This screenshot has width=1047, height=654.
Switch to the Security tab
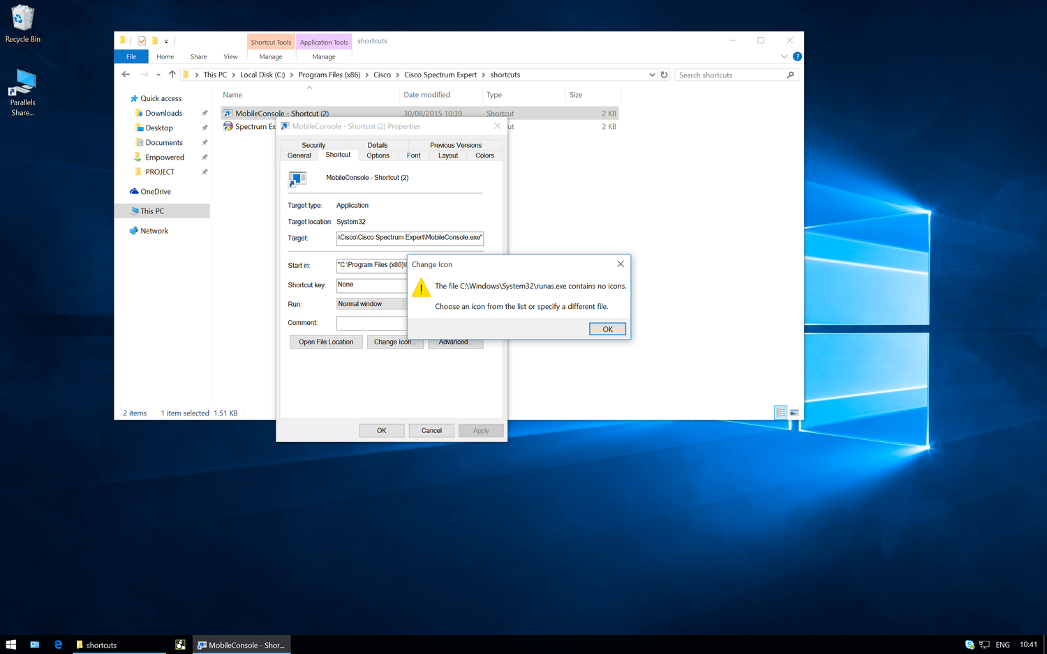313,145
